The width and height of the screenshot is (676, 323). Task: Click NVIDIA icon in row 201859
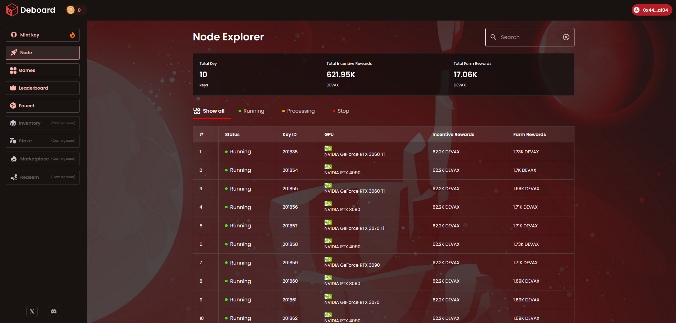tap(328, 259)
